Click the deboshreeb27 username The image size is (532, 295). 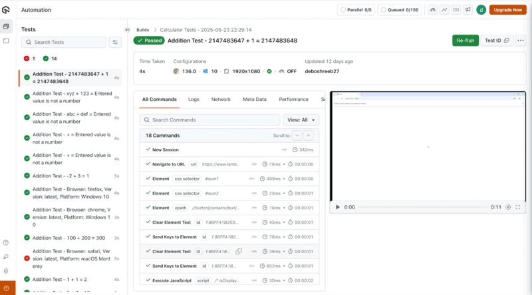[322, 71]
